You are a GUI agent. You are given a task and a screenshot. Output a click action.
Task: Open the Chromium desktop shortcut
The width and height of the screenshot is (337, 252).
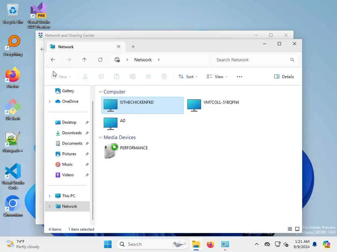coord(13,206)
